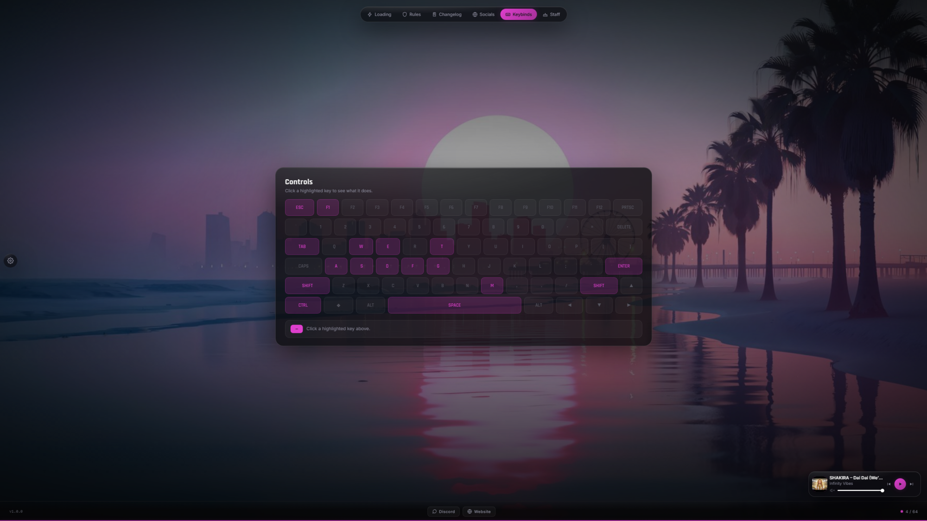The image size is (927, 521).
Task: Open the Discord link
Action: point(444,511)
